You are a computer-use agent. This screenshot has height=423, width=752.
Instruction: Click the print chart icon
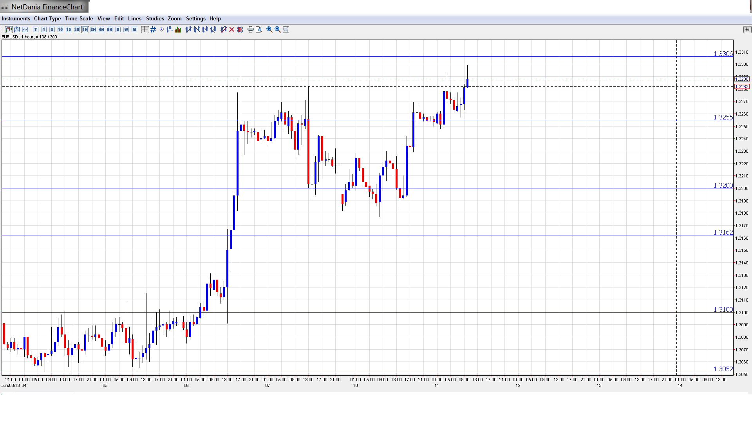250,29
